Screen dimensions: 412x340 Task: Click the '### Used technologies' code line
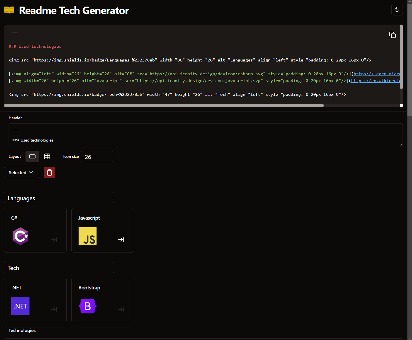[35, 46]
